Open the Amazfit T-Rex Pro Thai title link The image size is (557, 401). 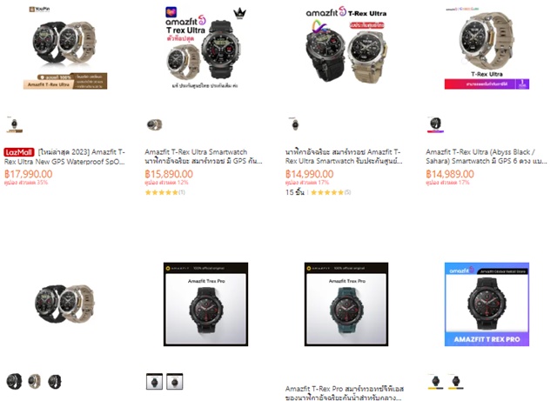pyautogui.click(x=345, y=393)
